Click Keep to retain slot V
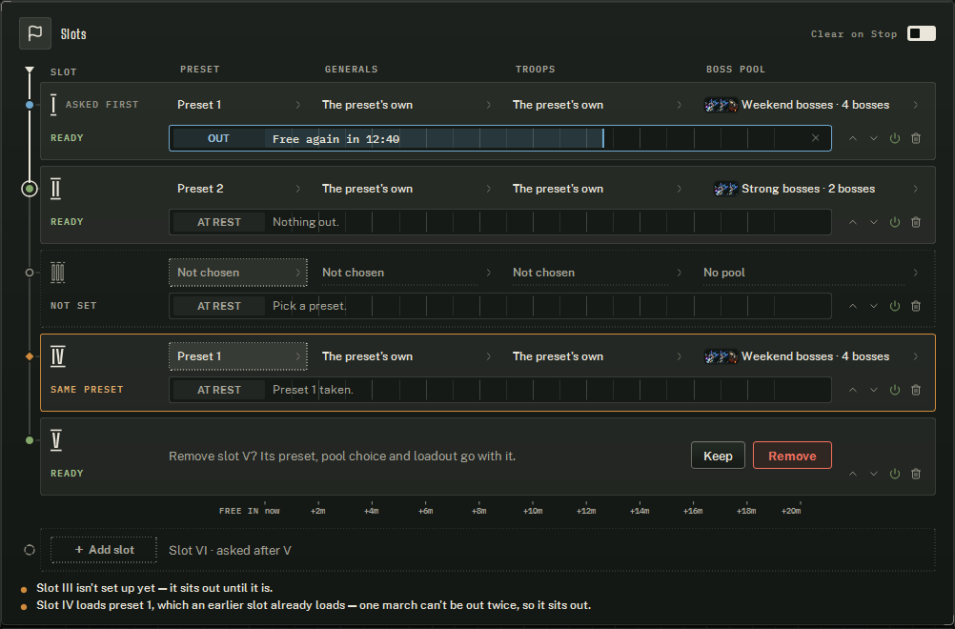The width and height of the screenshot is (955, 629). [718, 456]
